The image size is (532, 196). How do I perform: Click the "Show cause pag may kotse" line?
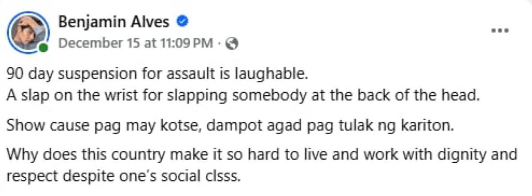point(231,125)
